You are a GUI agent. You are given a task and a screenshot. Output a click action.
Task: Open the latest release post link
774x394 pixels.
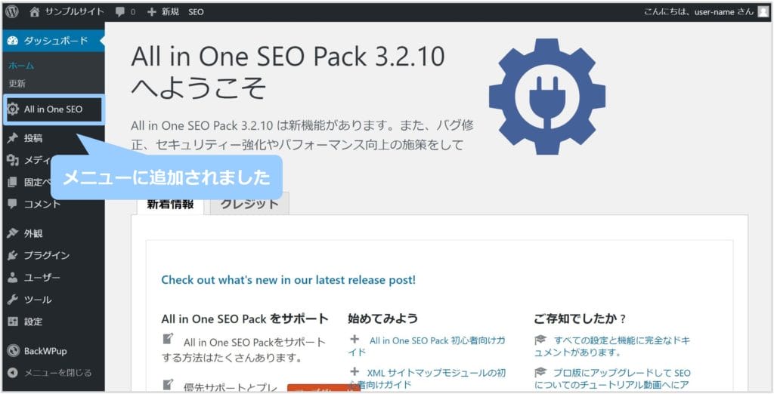coord(288,280)
